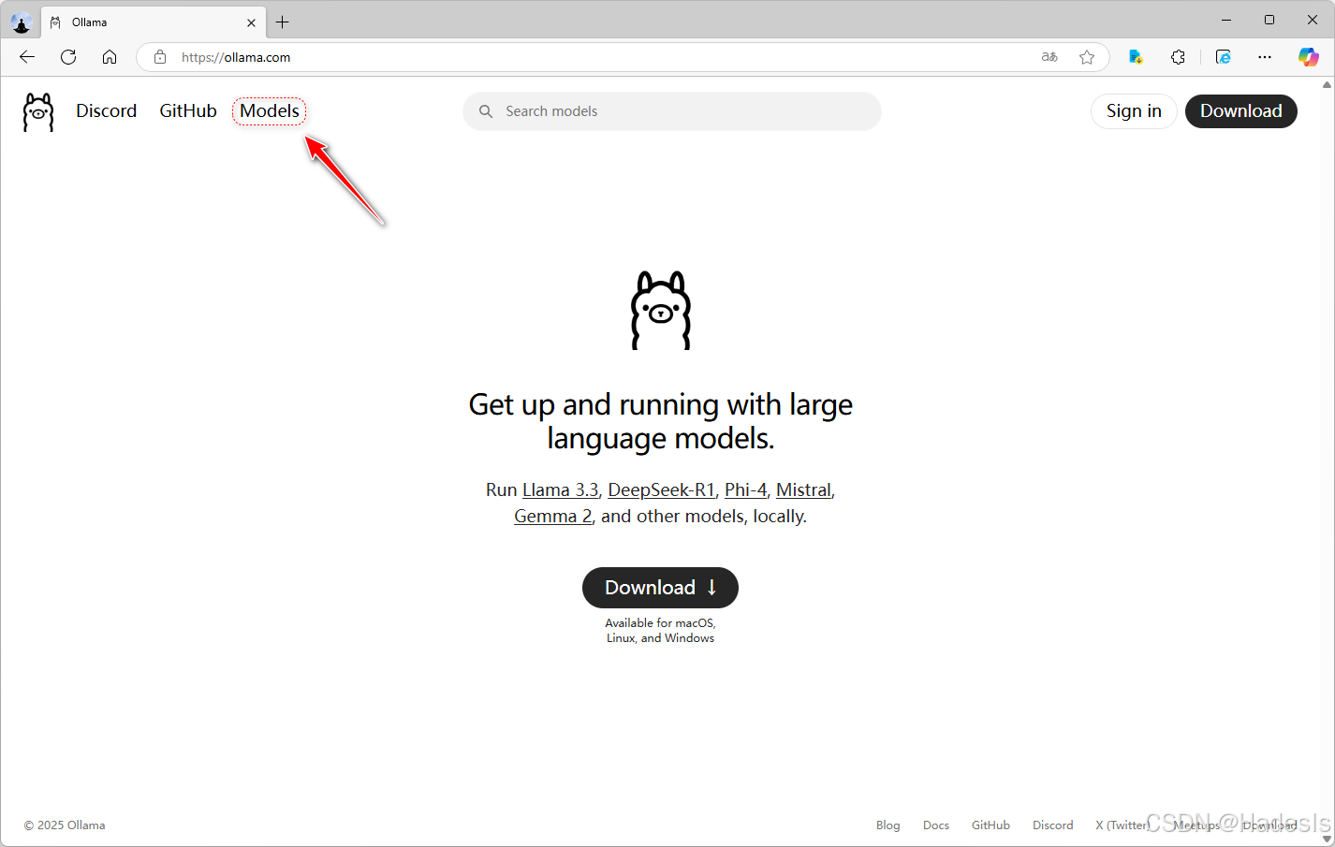
Task: Go back with the browser back arrow
Action: tap(27, 57)
